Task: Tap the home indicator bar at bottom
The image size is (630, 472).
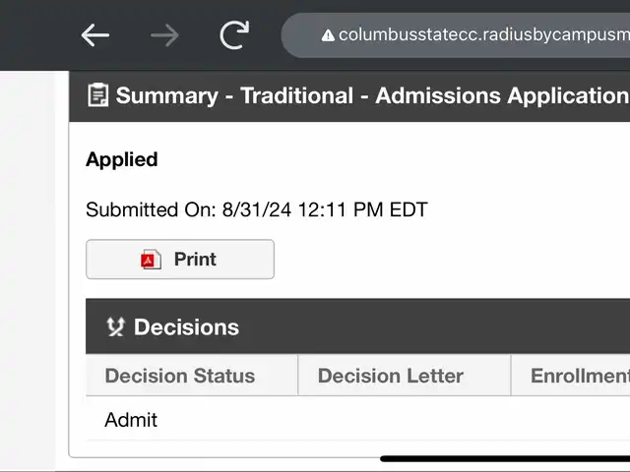Action: pyautogui.click(x=505, y=458)
